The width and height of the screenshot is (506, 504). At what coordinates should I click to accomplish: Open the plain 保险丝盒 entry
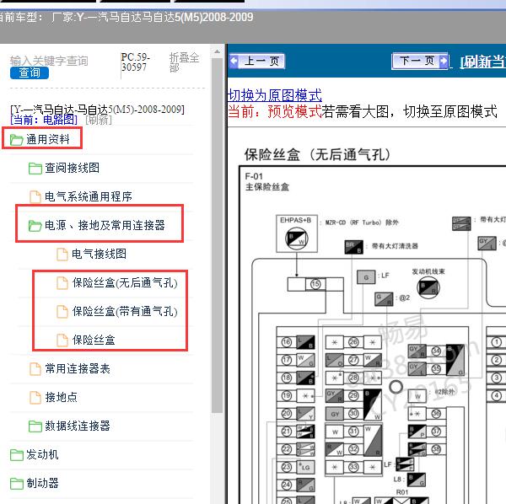(94, 340)
